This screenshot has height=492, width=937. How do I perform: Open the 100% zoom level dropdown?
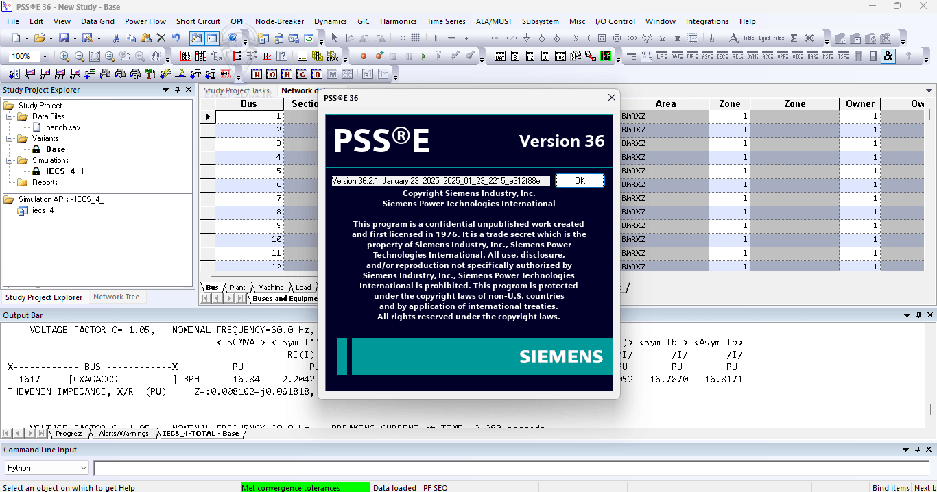[45, 56]
